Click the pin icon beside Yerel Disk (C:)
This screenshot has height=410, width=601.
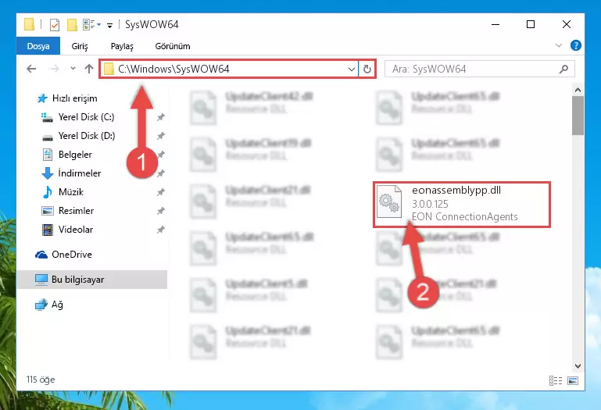click(160, 117)
